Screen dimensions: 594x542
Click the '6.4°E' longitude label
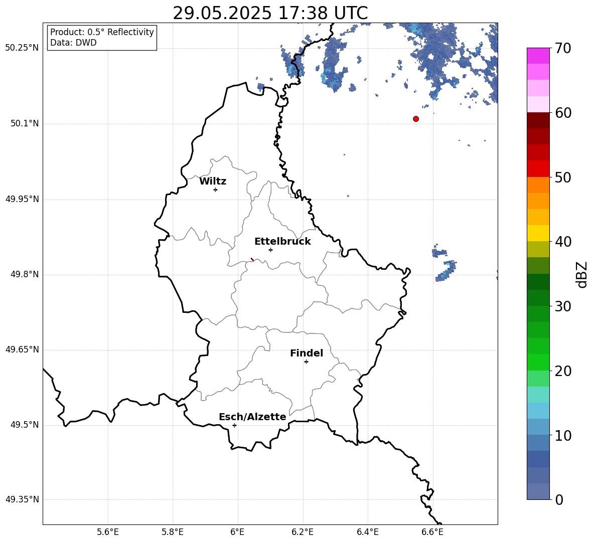pyautogui.click(x=367, y=532)
